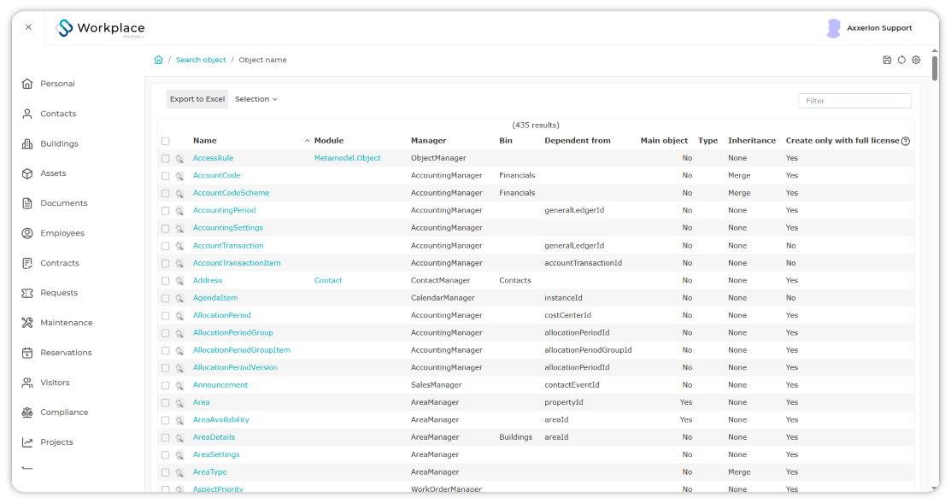Image resolution: width=951 pixels, height=503 pixels.
Task: Open details magnifier for Announcement row
Action: 179,385
